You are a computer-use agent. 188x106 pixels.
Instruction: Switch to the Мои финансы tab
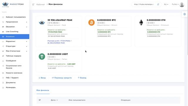[x=43, y=90]
